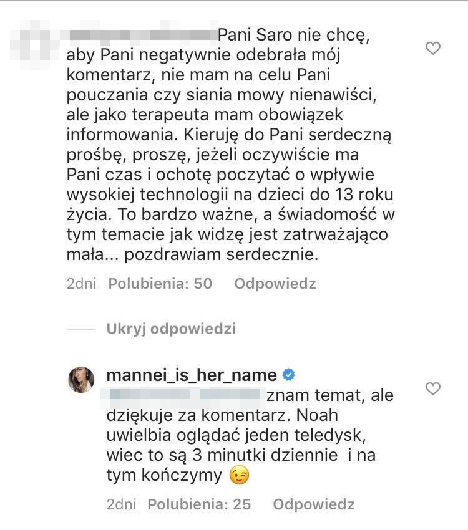Image resolution: width=468 pixels, height=530 pixels.
Task: Click the horizontal line beside Ukryj odpowiedzi
Action: (x=80, y=329)
